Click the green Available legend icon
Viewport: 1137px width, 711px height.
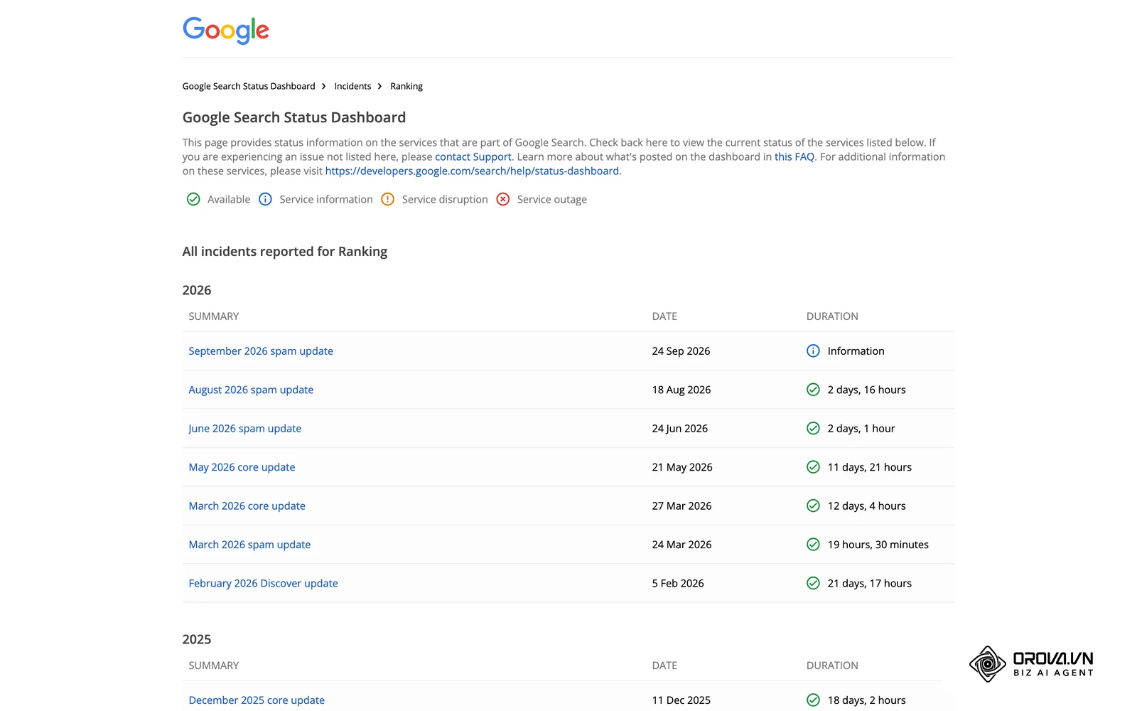coord(193,199)
